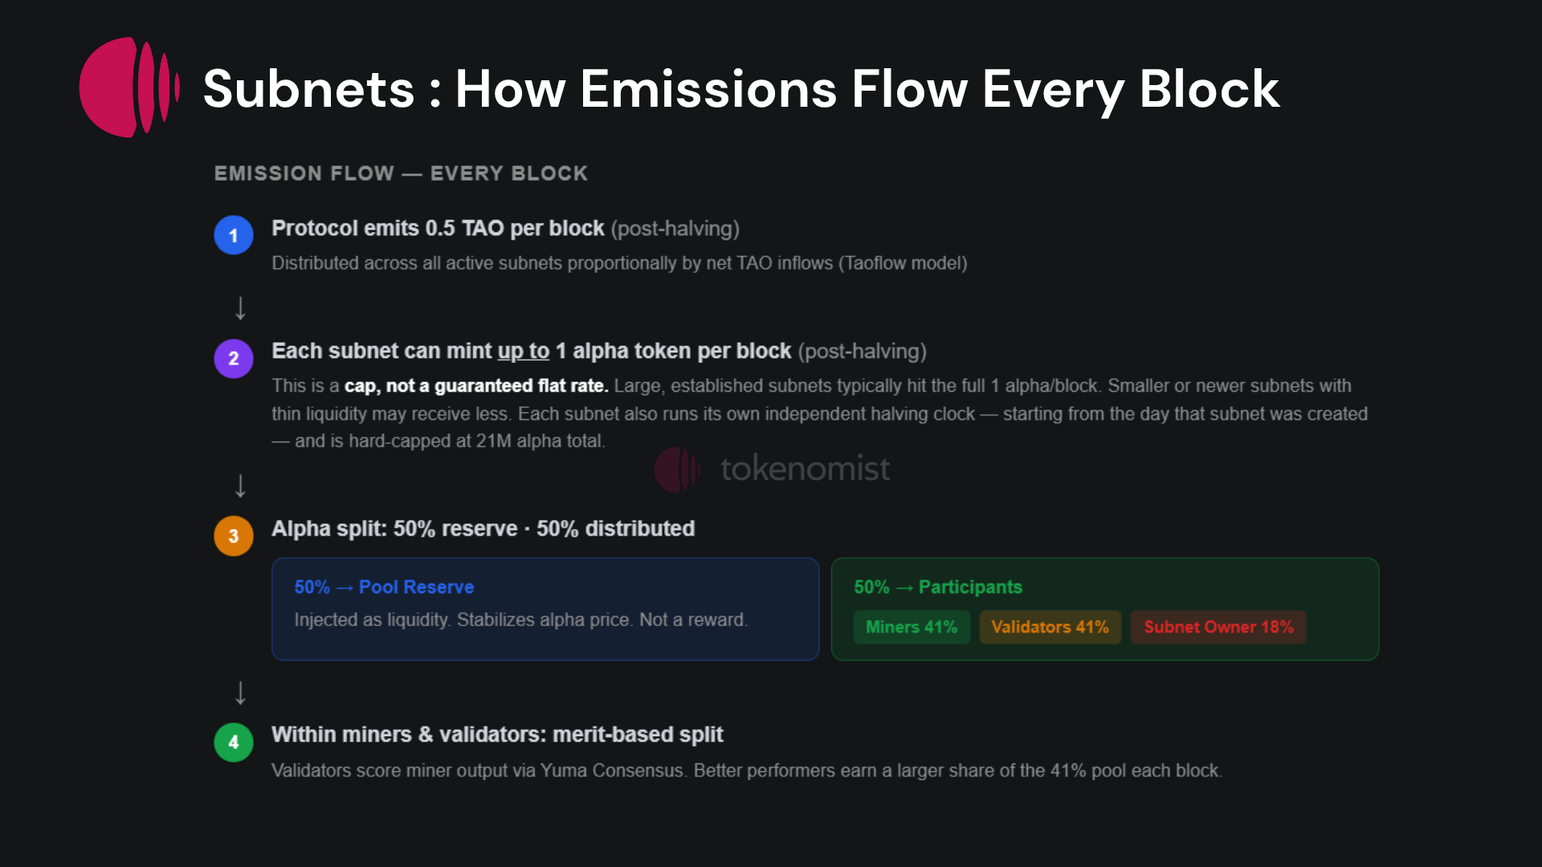This screenshot has width=1542, height=867.
Task: Click the red Tokenomist logo beside the title
Action: click(x=129, y=88)
